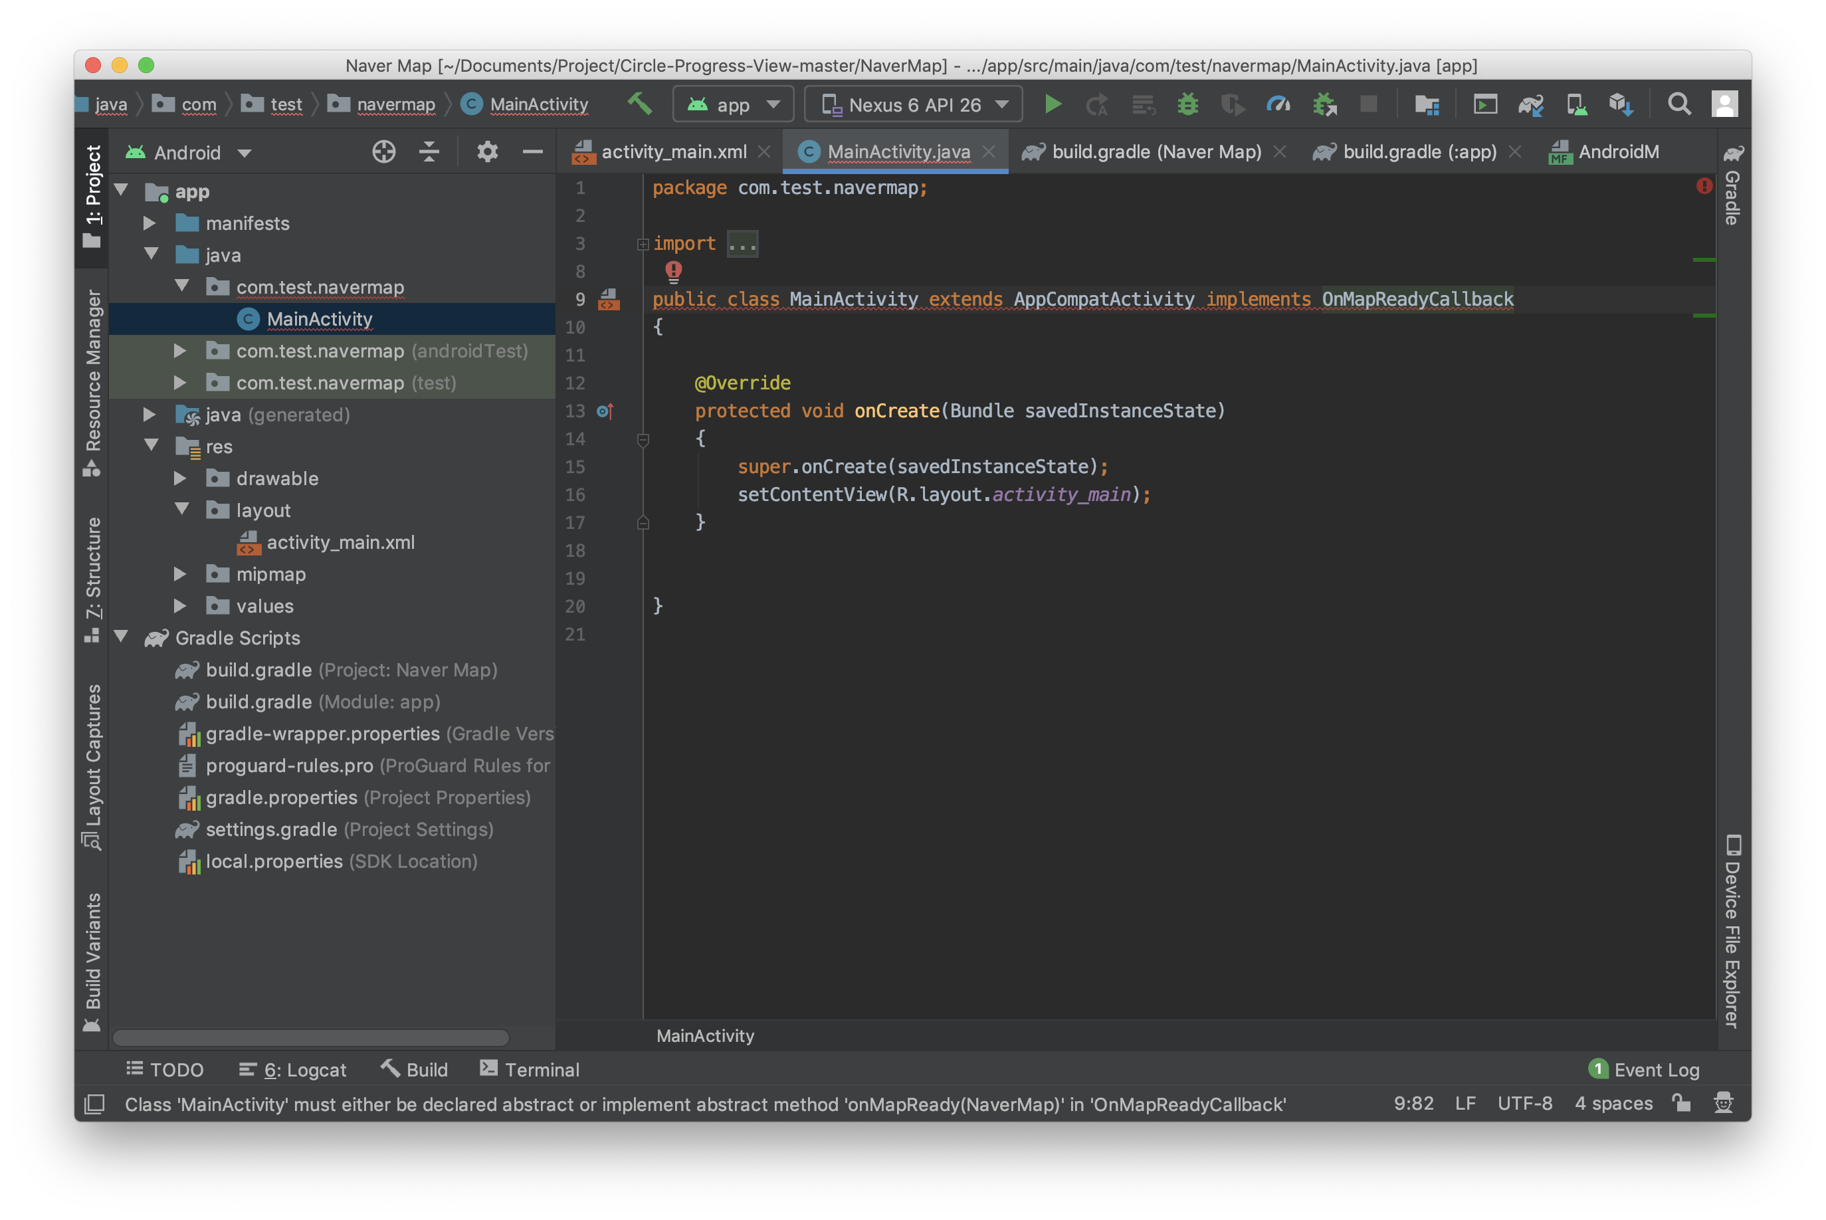Switch to the activity_main.xml tab
The width and height of the screenshot is (1826, 1220).
pyautogui.click(x=673, y=153)
